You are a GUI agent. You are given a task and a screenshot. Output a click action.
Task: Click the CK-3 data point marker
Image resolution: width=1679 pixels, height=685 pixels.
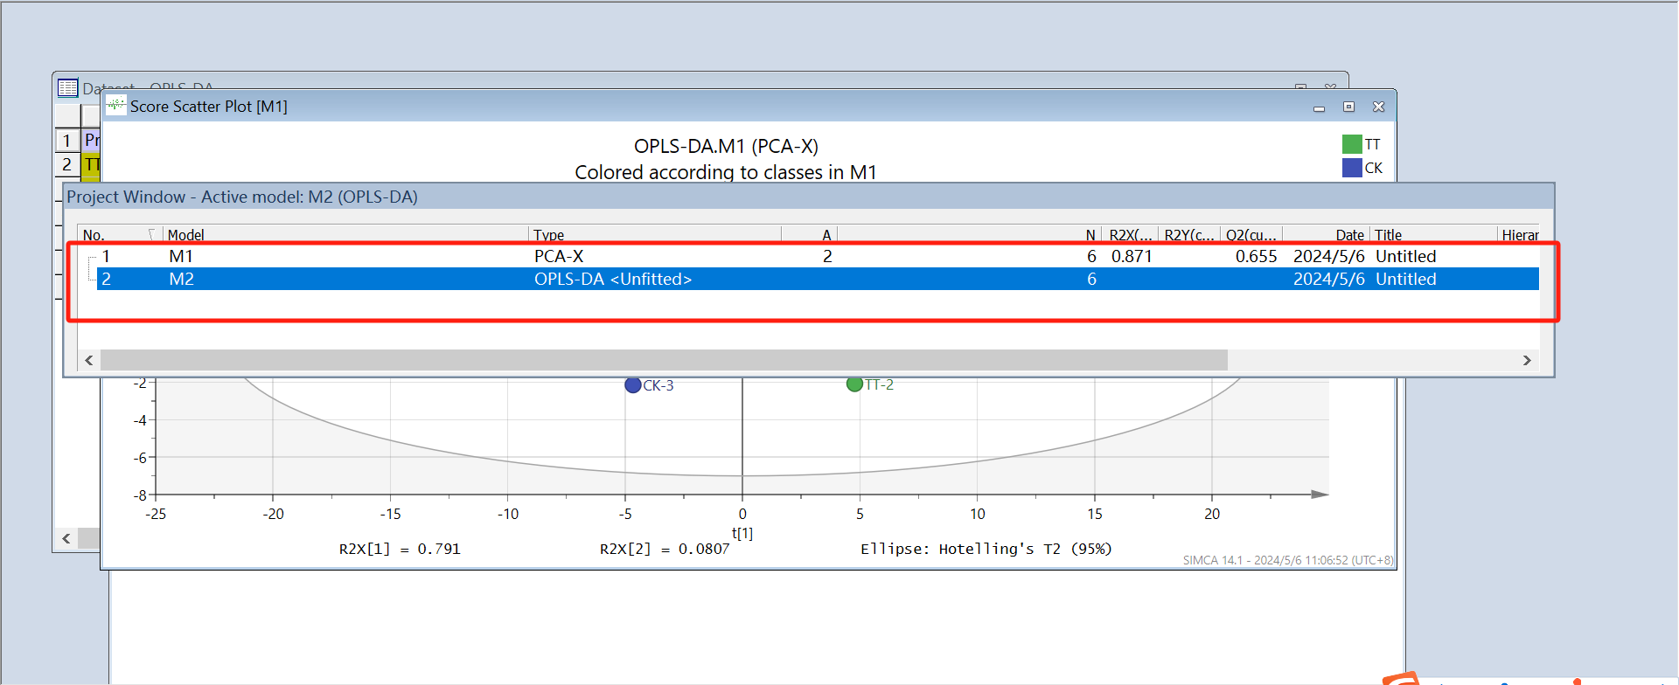click(x=633, y=385)
